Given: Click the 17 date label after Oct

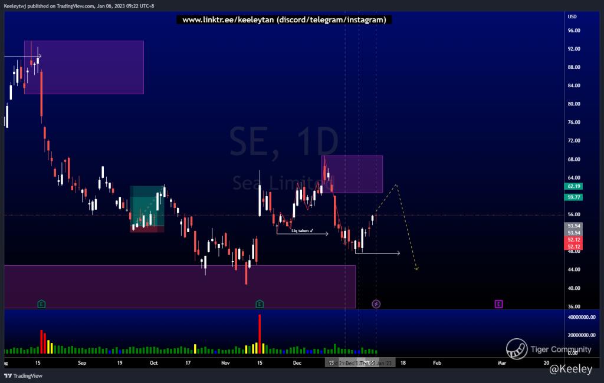Looking at the screenshot, I should pyautogui.click(x=188, y=363).
